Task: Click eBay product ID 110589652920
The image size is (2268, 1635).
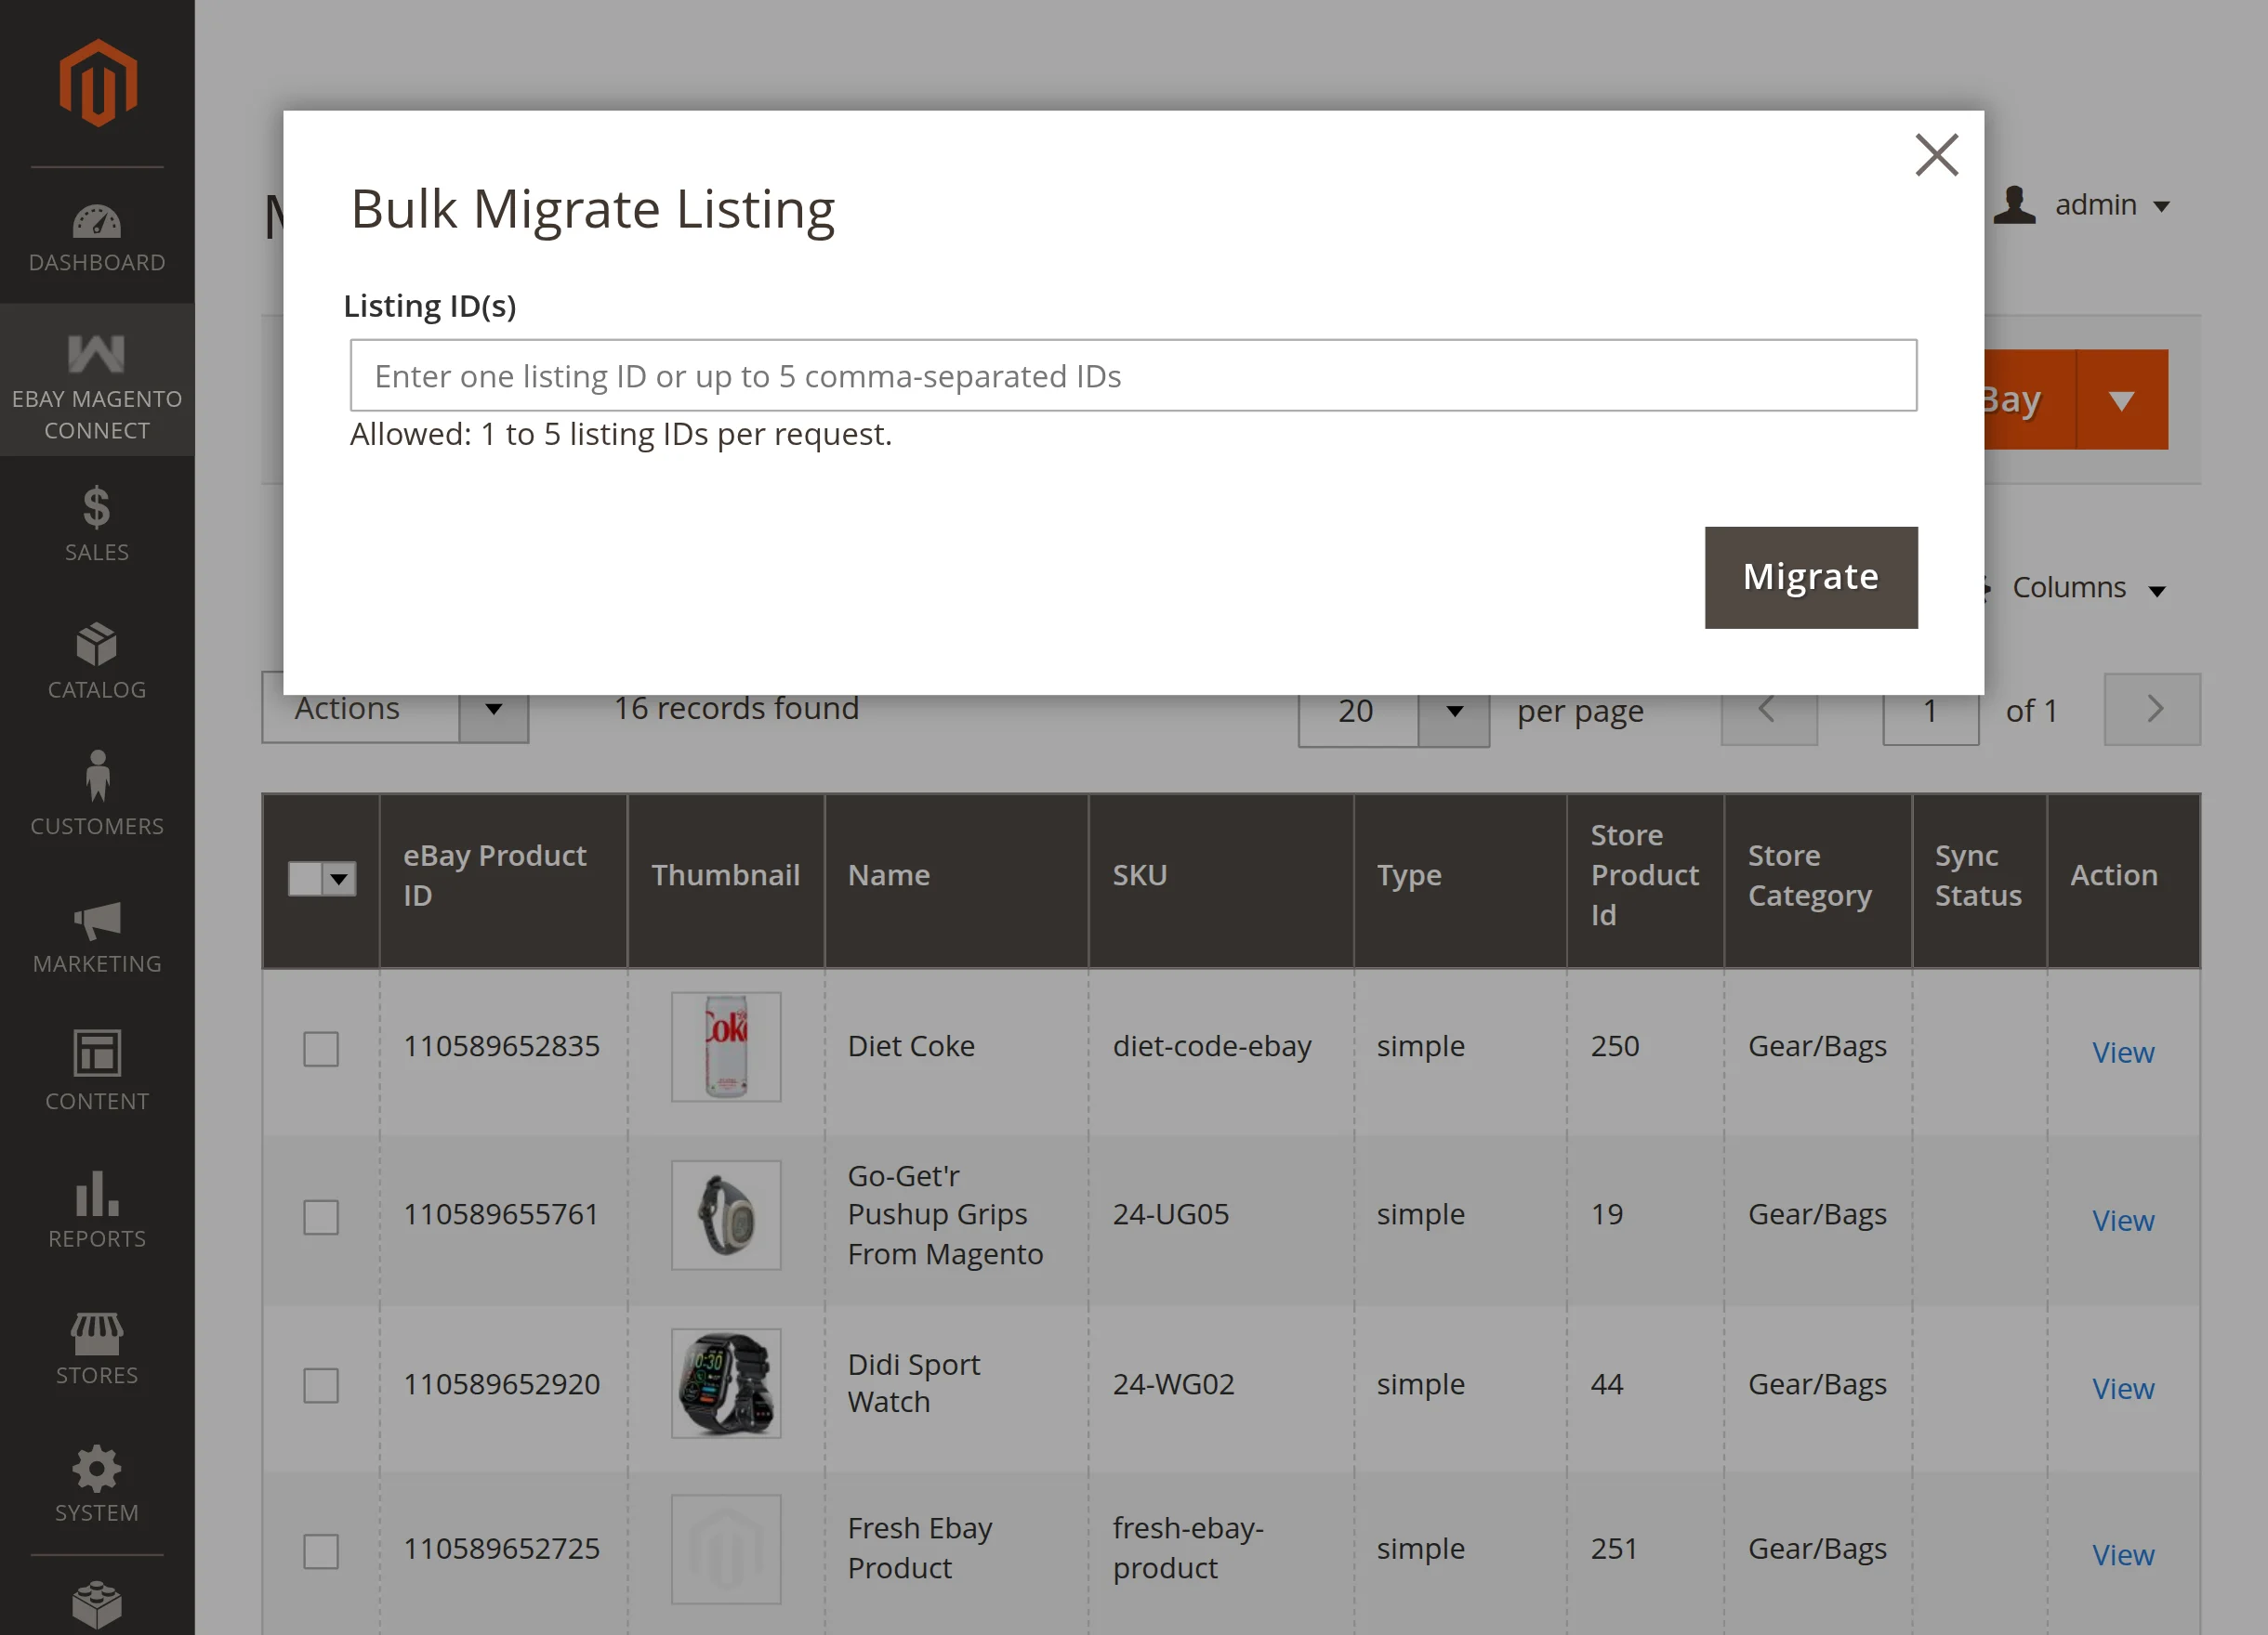Action: click(501, 1384)
